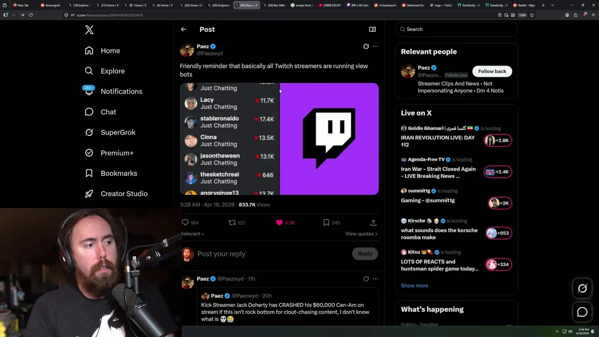The height and width of the screenshot is (337, 599).
Task: Open the Firefox extensions icon
Action: pyautogui.click(x=576, y=15)
